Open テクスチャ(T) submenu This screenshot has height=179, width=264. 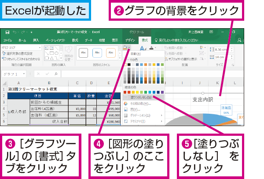[143, 121]
